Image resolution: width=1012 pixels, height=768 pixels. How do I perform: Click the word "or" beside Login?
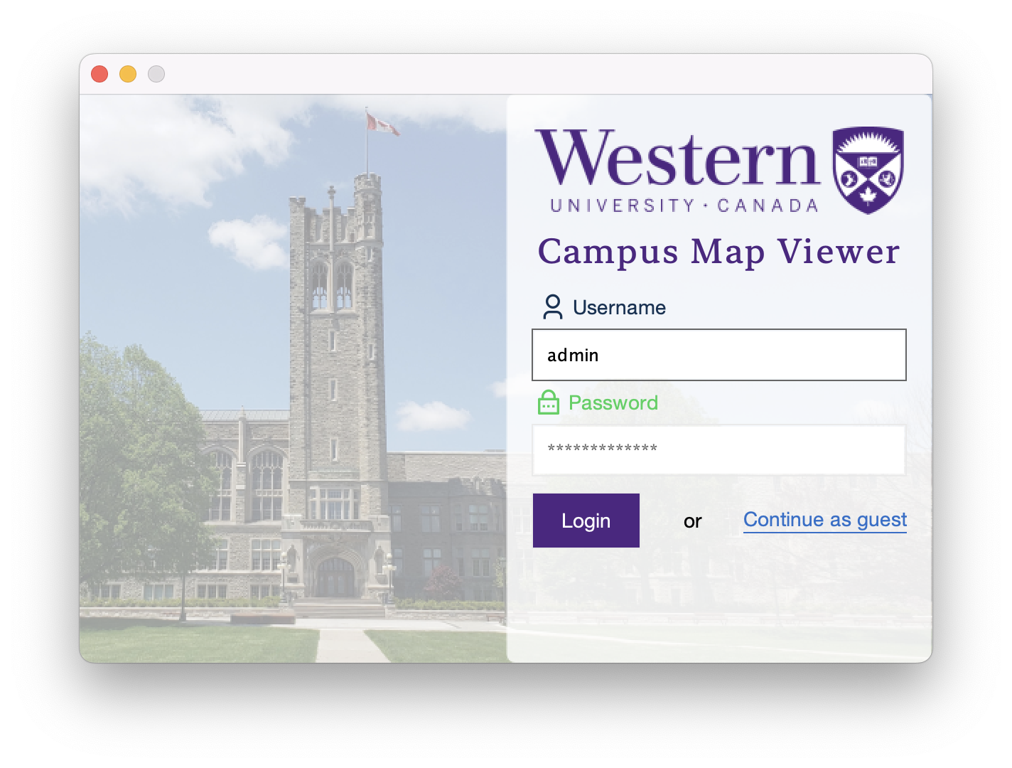pos(693,522)
